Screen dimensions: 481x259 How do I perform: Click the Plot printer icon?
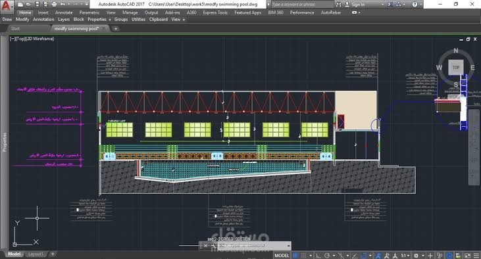pos(54,5)
